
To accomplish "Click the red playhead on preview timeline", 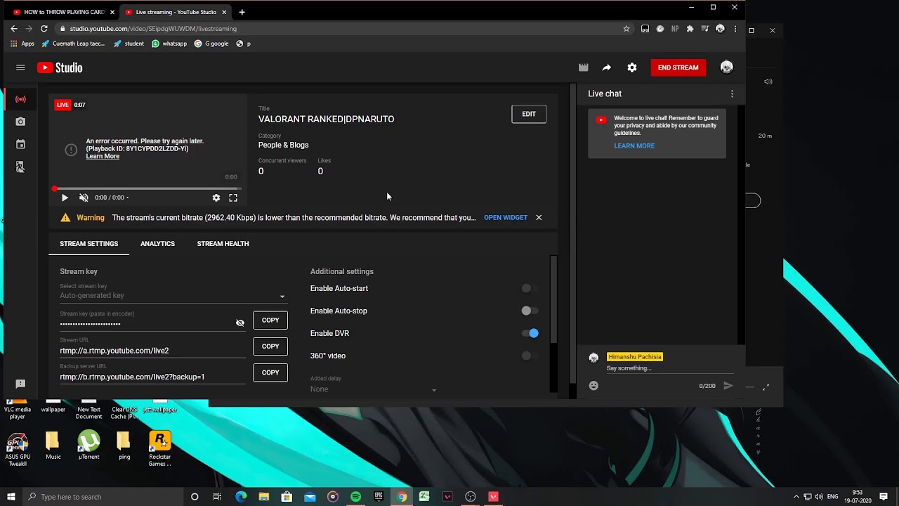I will click(x=55, y=188).
